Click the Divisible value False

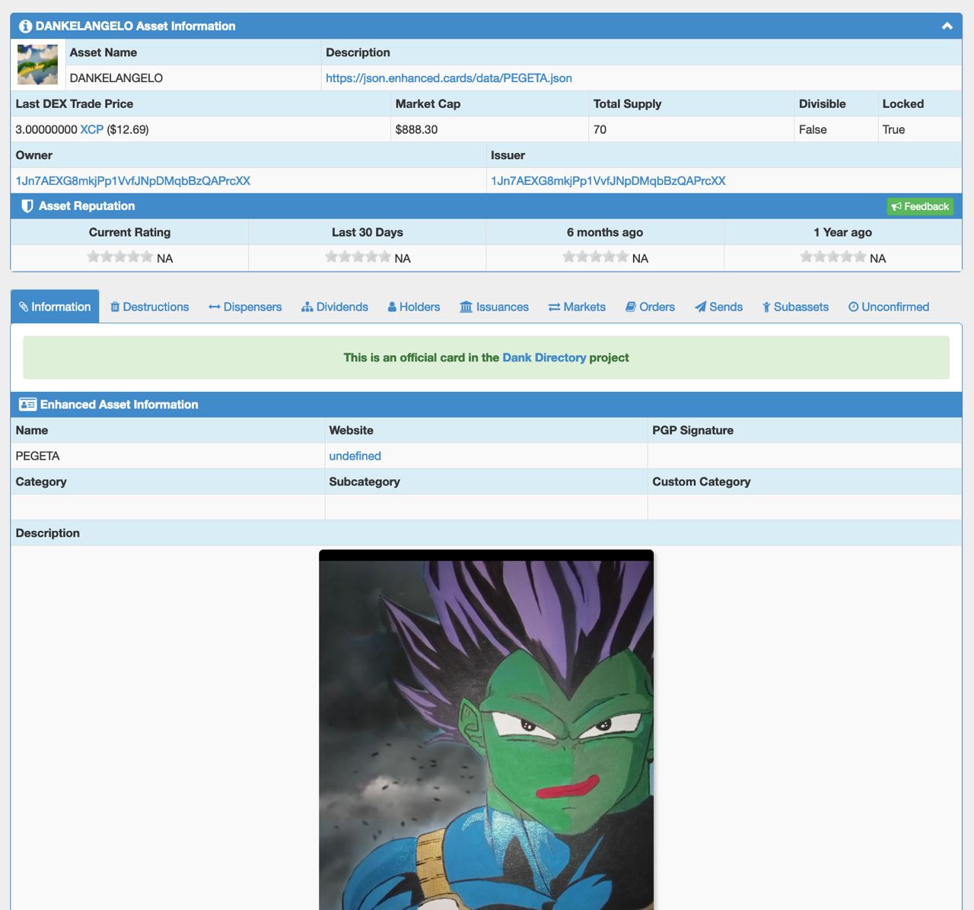[813, 129]
